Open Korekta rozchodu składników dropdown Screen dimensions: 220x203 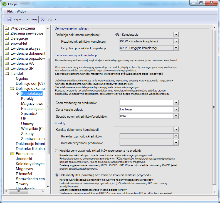click(176, 136)
